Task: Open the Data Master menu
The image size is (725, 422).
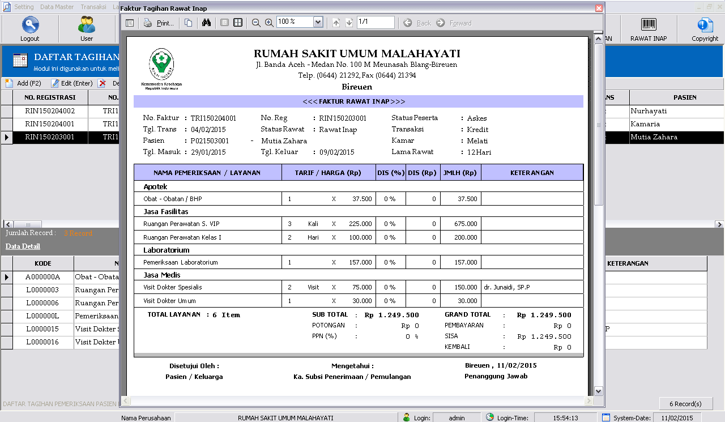Action: 57,7
